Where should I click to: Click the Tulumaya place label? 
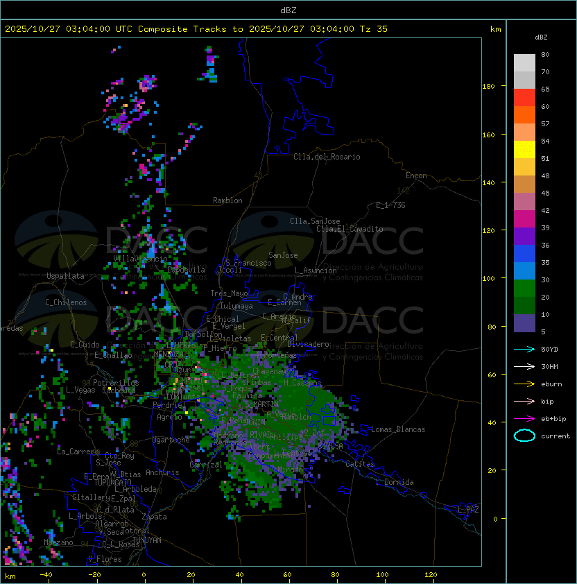click(236, 306)
